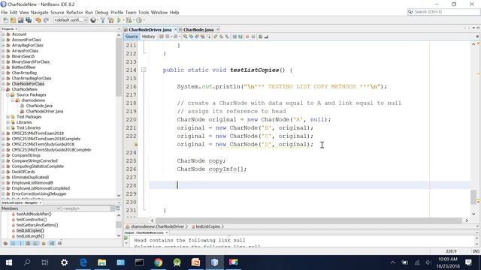The width and height of the screenshot is (481, 270).
Task: Toggle Rectangular Selection in editor toolbar
Action: coord(208,37)
